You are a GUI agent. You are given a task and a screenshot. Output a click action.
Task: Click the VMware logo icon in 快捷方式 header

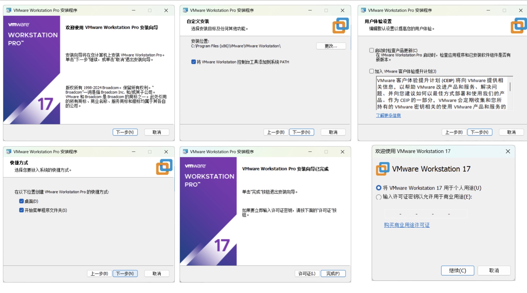point(164,167)
